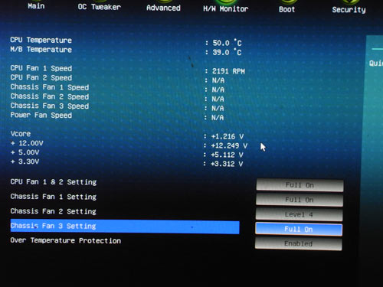Click the highlighted Chassis Fan 3 Setting row
Viewport: 383px width, 287px height.
pyautogui.click(x=125, y=227)
